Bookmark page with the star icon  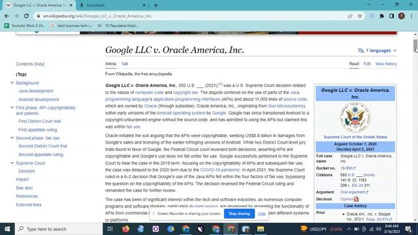pos(360,16)
